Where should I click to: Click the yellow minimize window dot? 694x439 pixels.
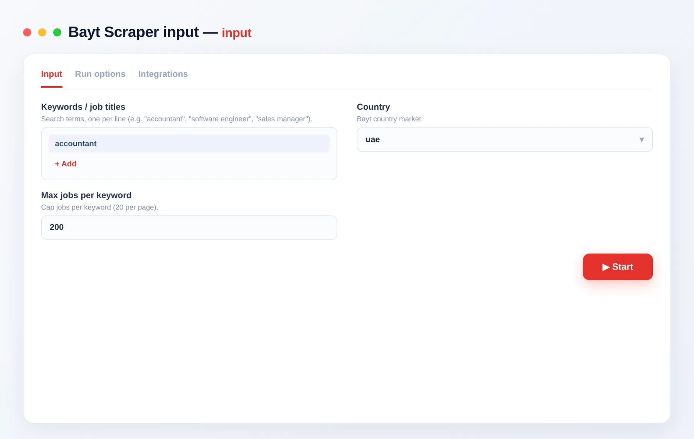(42, 32)
